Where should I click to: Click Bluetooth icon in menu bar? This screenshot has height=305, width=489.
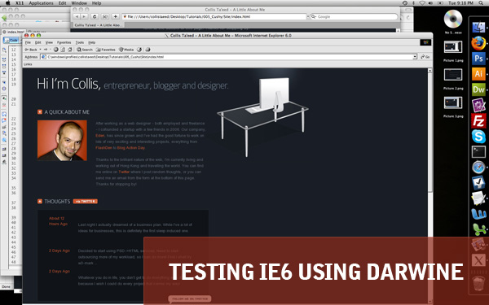click(x=413, y=2)
